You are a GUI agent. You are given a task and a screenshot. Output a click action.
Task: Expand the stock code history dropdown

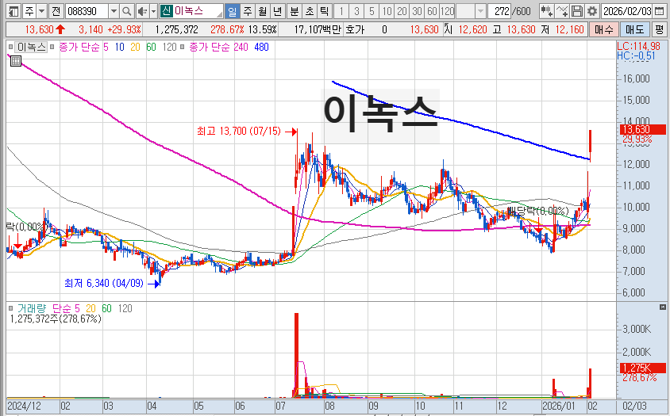(x=114, y=11)
